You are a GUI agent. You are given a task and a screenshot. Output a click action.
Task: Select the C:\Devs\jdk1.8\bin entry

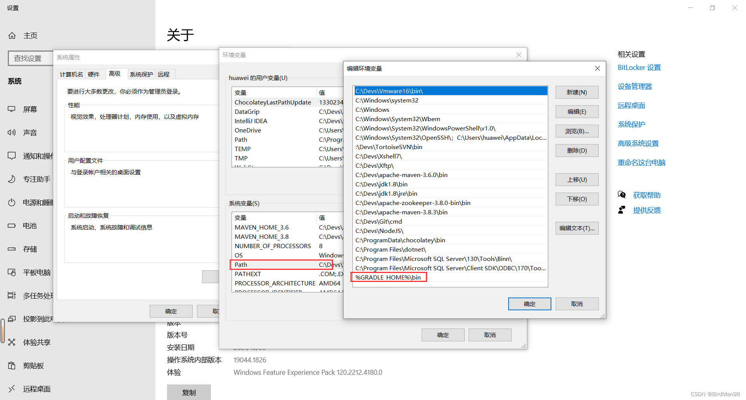point(451,184)
